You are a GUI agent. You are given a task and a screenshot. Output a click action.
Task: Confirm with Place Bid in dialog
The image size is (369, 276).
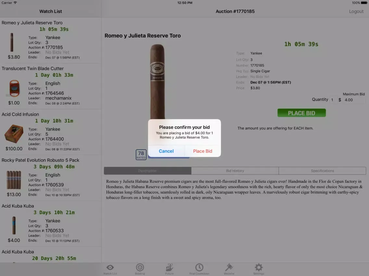[203, 151]
